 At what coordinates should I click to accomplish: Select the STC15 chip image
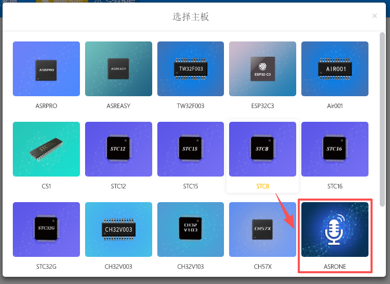click(191, 149)
